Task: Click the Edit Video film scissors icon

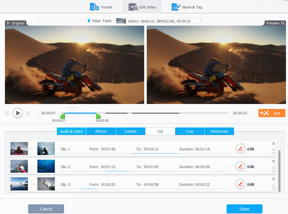Action: 133,7
